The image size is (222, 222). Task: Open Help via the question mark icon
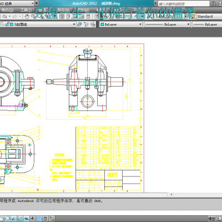pyautogui.click(x=97, y=17)
